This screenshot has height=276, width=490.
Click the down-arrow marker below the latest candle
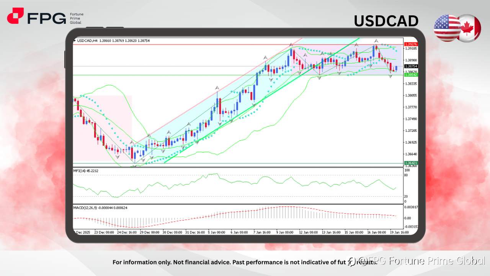390,77
